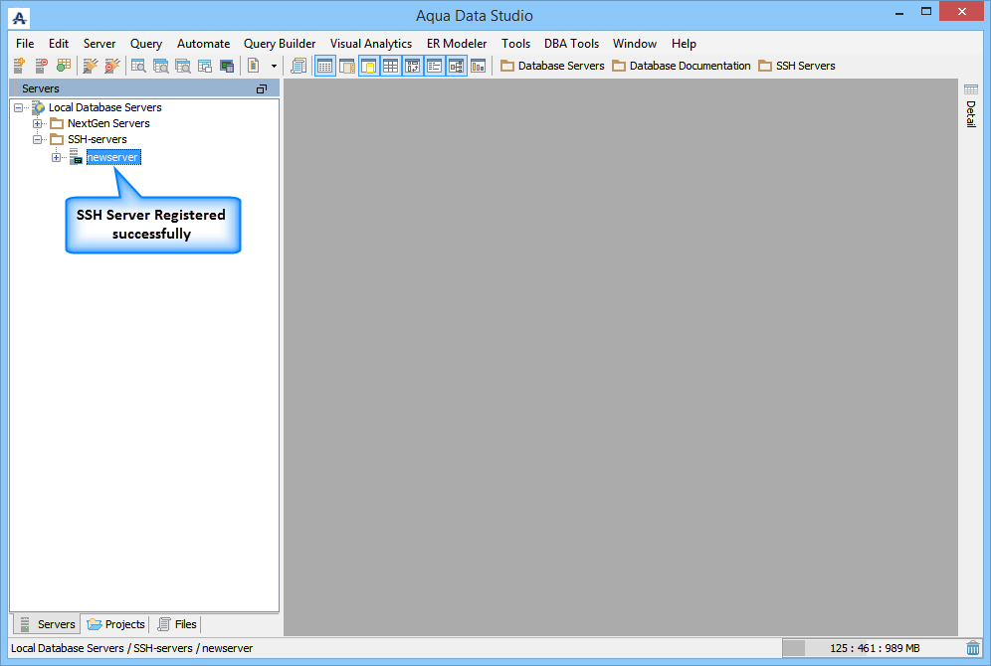991x666 pixels.
Task: Click the scroll script icon in toolbar
Action: click(298, 66)
